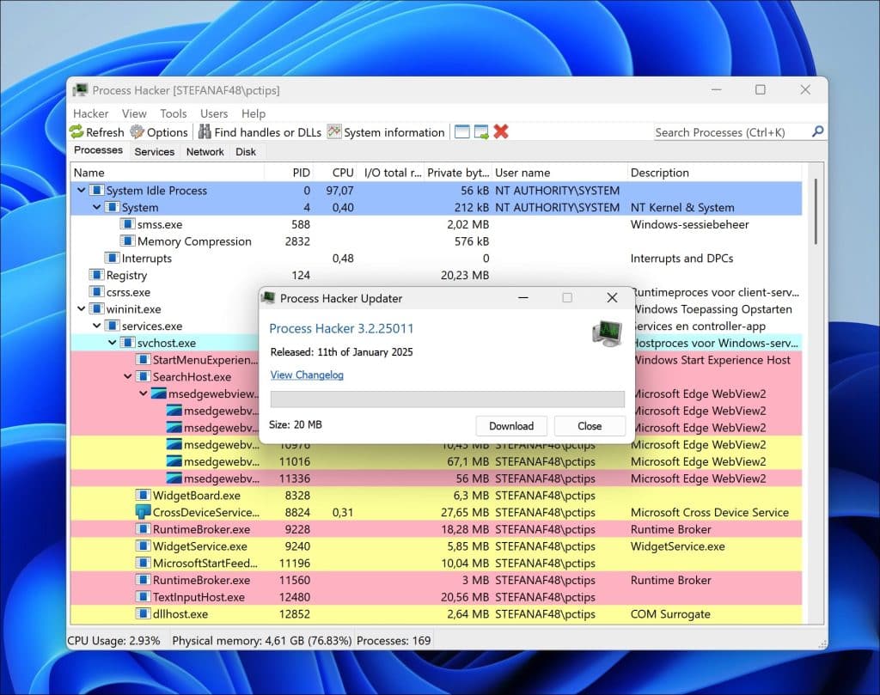Click the CrossDeviceService process icon

[144, 512]
